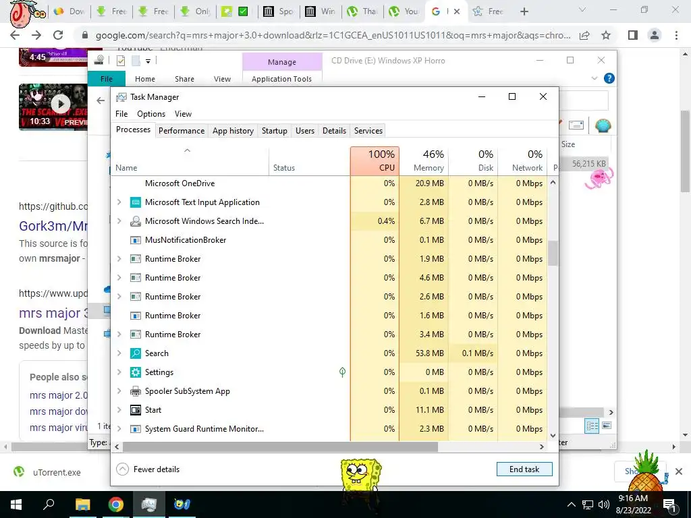Expand Spooler SubSystem App process
This screenshot has height=518, width=691.
[x=119, y=391]
